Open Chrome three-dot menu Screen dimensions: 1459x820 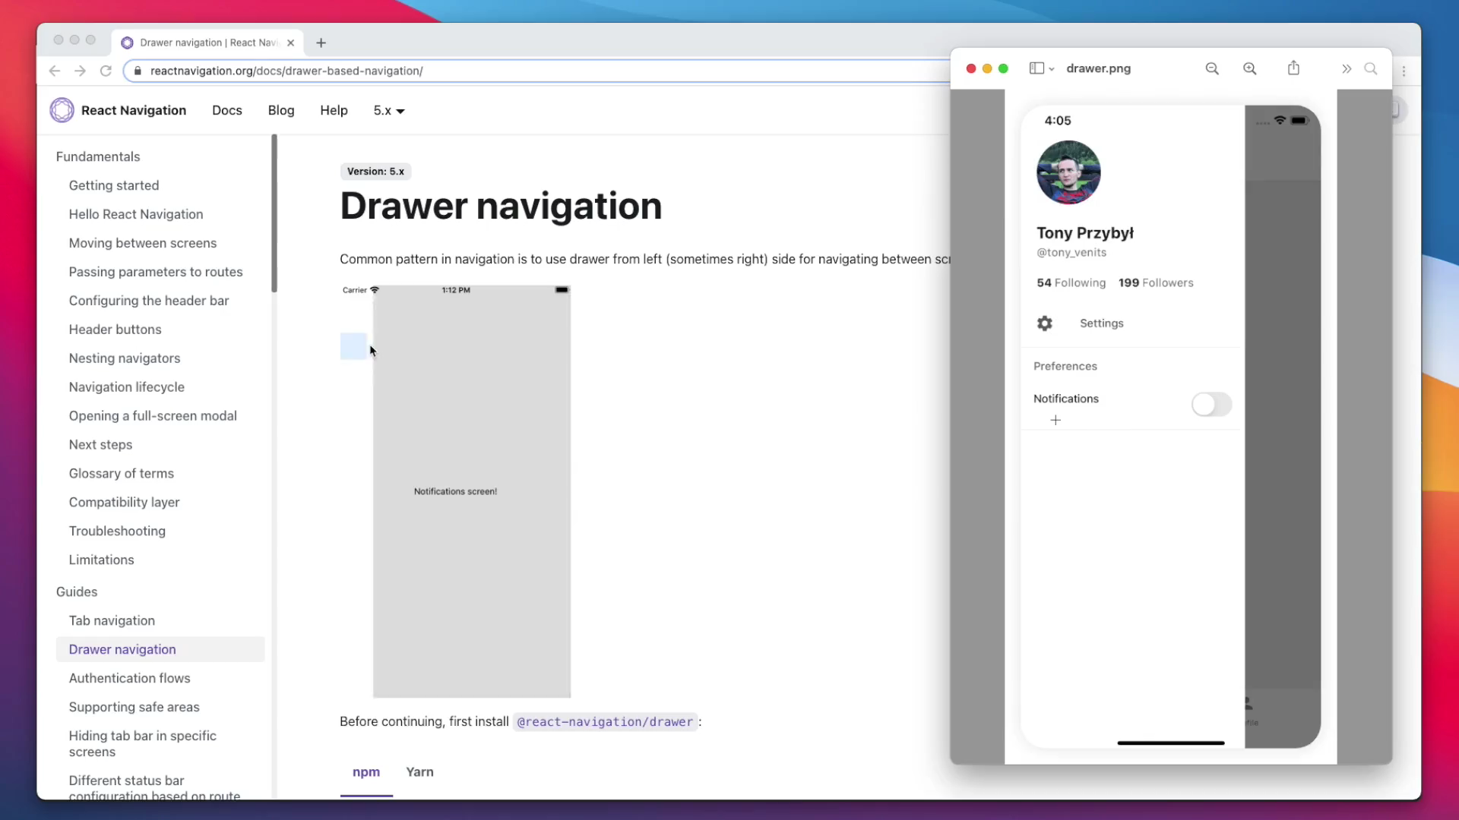click(1404, 71)
